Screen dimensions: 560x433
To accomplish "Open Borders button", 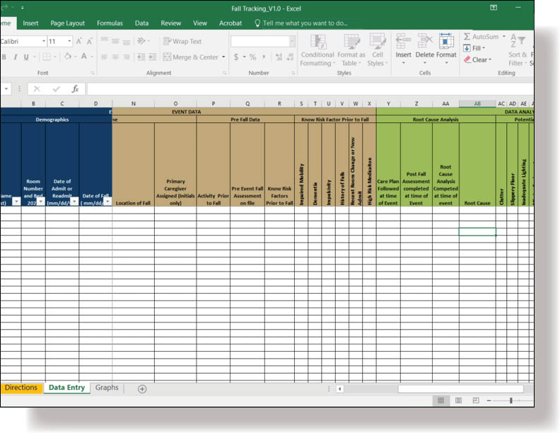I will 47,57.
